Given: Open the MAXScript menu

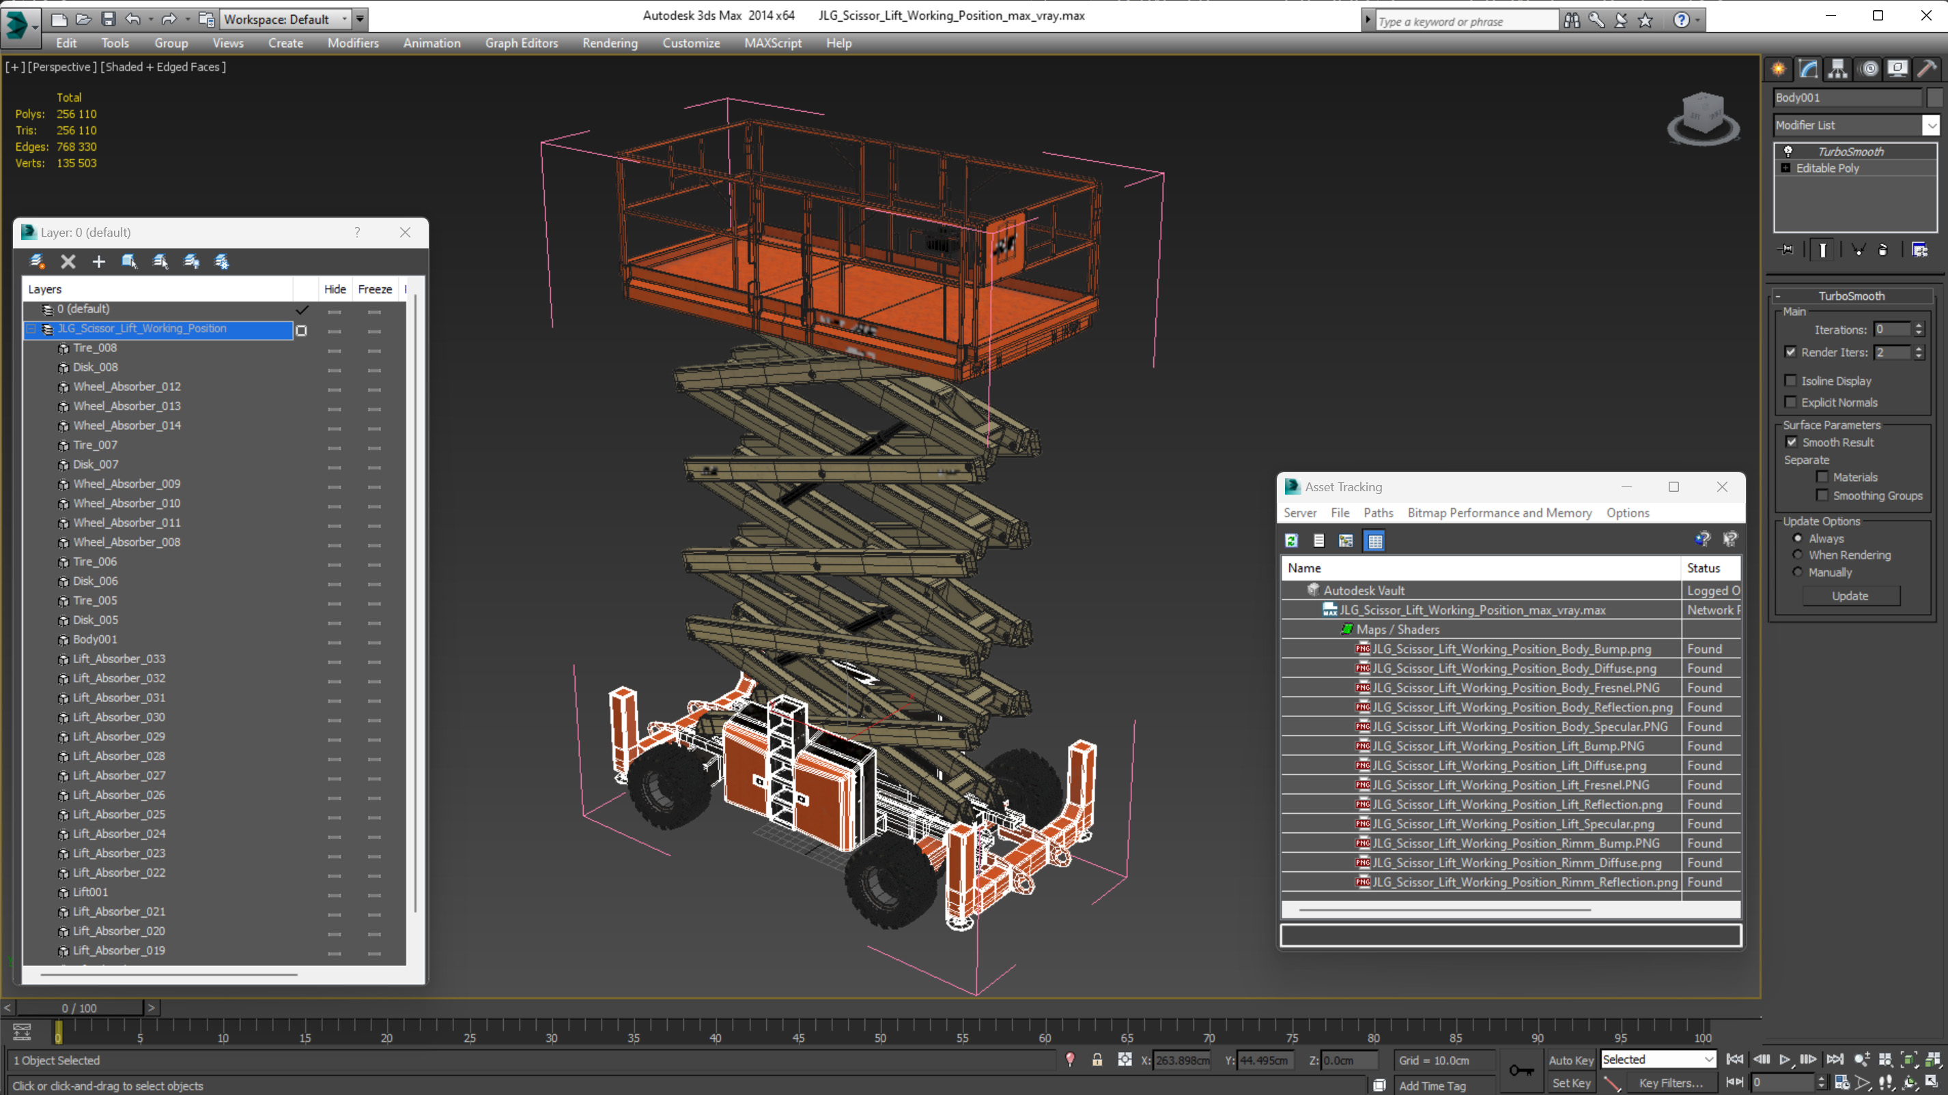Looking at the screenshot, I should [x=772, y=43].
